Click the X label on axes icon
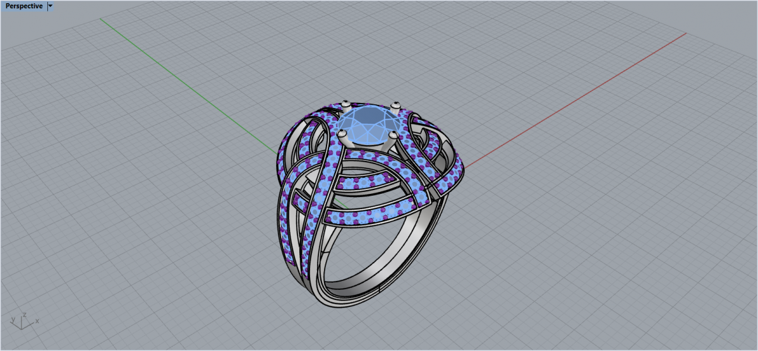Screen dimensions: 758x351 pos(37,322)
